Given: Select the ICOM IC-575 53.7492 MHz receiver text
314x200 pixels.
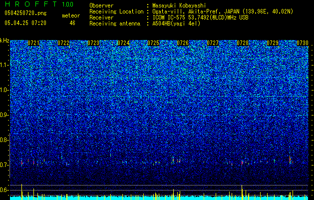Looking at the screenshot, I should pyautogui.click(x=200, y=17).
